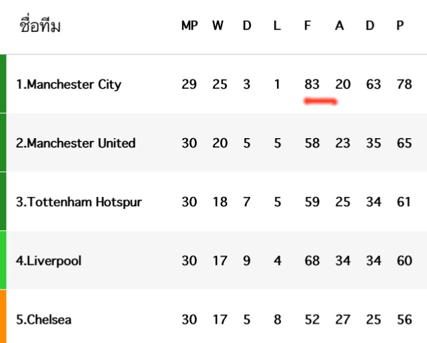This screenshot has width=427, height=343.
Task: Click the orange position bar beside Chelsea
Action: [3, 316]
